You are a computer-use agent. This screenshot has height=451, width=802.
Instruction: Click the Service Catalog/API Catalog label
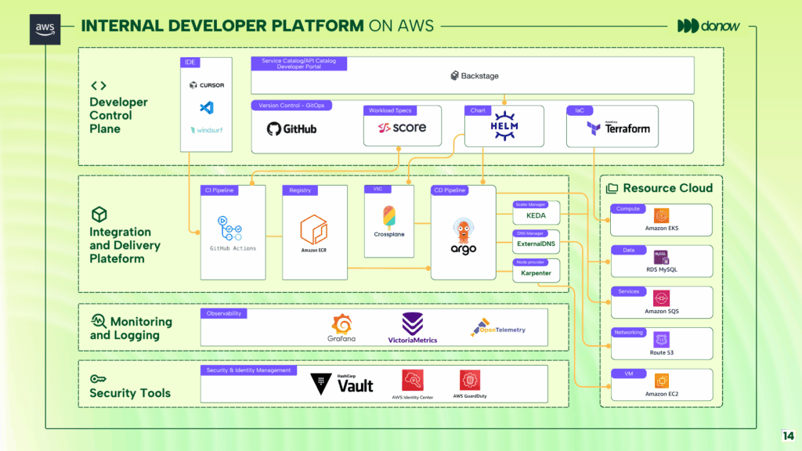(x=298, y=63)
